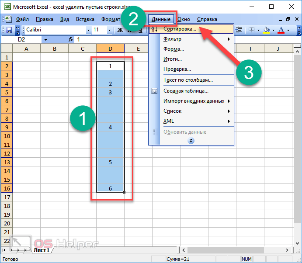Click the Borders toolbar icon
The height and width of the screenshot is (263, 302).
[x=251, y=30]
